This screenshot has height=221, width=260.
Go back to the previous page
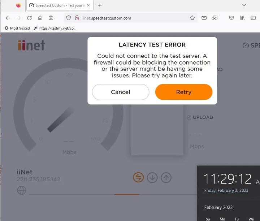coord(8,18)
